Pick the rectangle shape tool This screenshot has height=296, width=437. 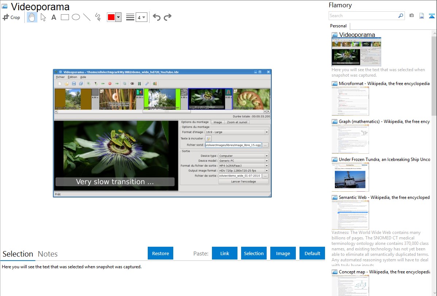point(65,17)
